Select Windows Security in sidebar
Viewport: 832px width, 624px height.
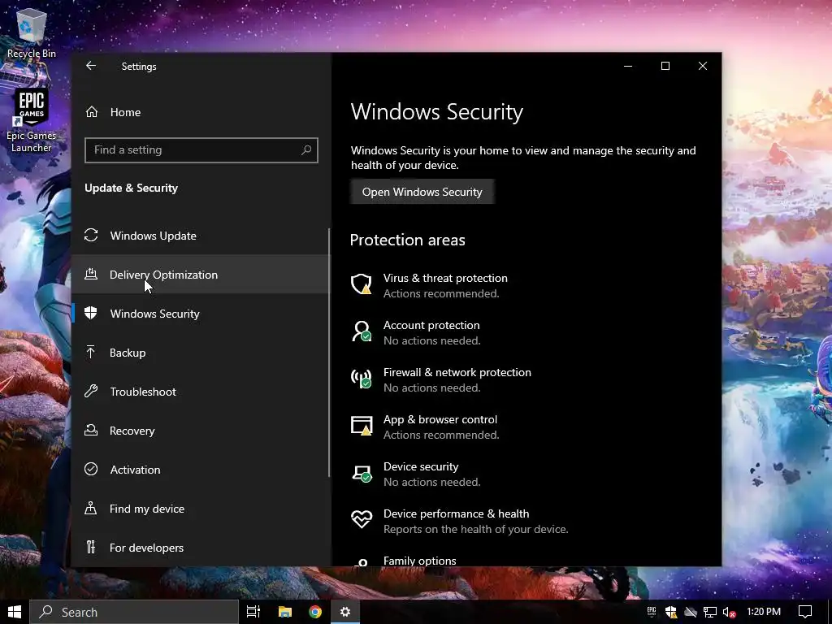tap(201, 314)
